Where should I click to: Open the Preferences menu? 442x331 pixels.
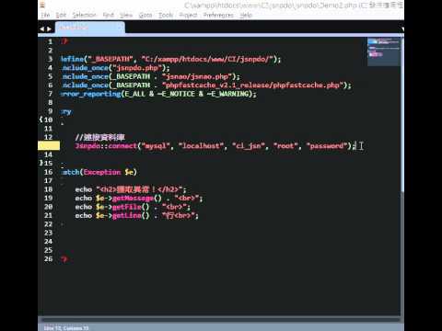click(218, 15)
